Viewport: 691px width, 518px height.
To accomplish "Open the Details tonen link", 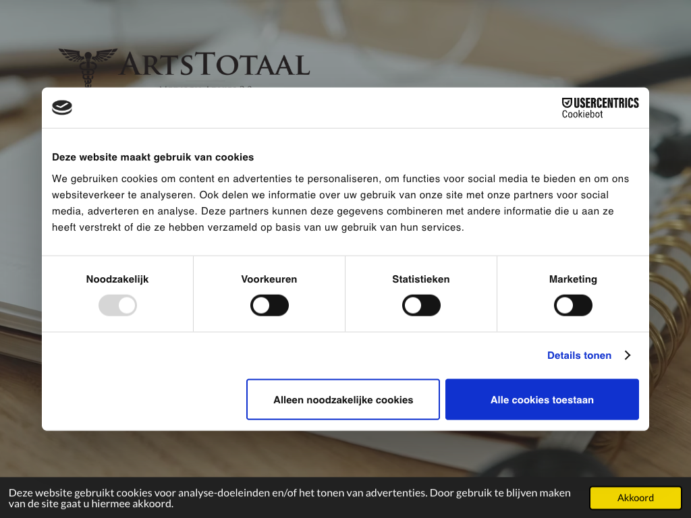I will (579, 355).
